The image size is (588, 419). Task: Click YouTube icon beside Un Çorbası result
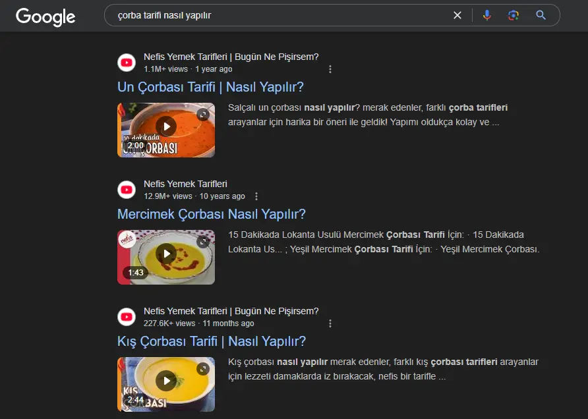pyautogui.click(x=127, y=63)
